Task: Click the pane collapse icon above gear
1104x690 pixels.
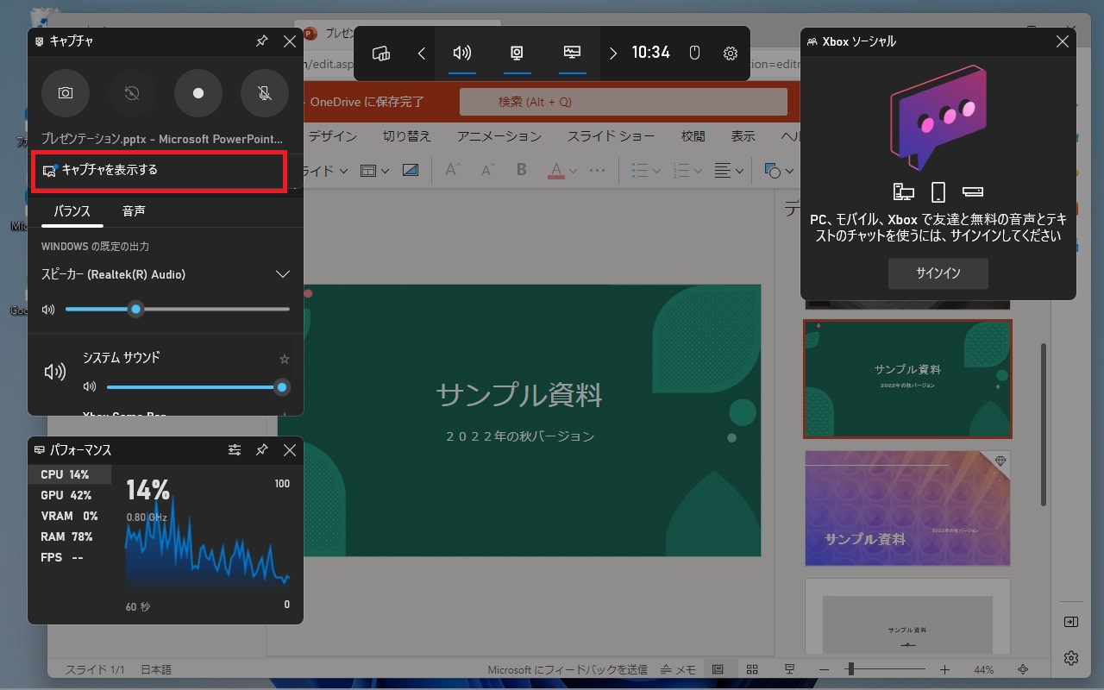Action: [1071, 622]
